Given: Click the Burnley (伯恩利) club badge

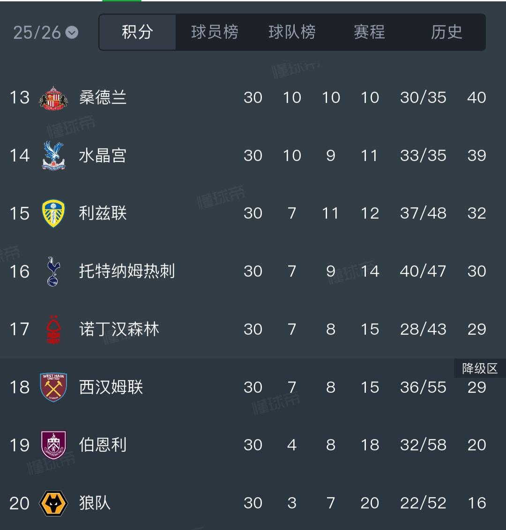Looking at the screenshot, I should [x=53, y=445].
